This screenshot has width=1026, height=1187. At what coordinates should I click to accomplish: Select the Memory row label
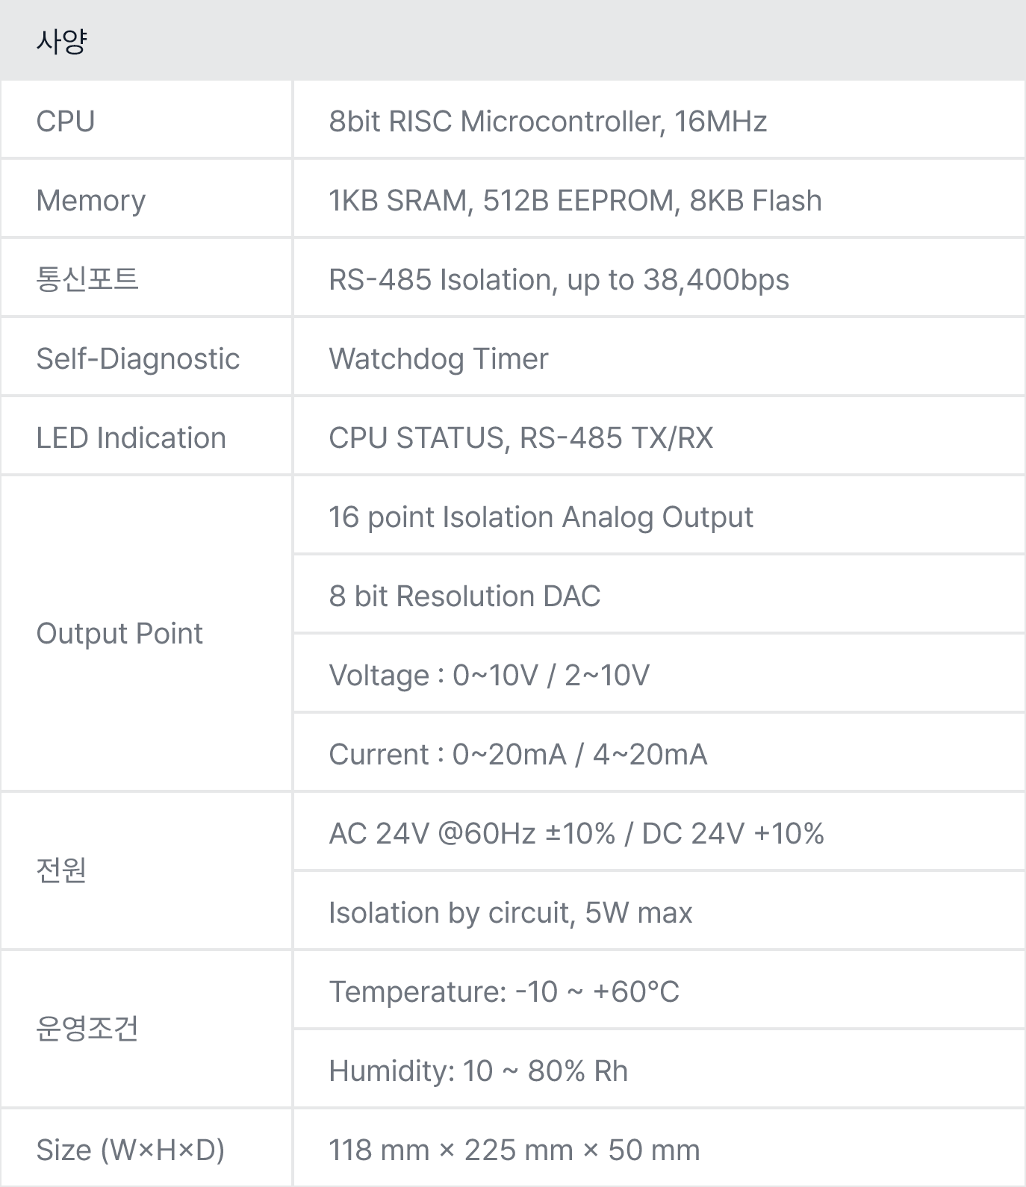91,201
